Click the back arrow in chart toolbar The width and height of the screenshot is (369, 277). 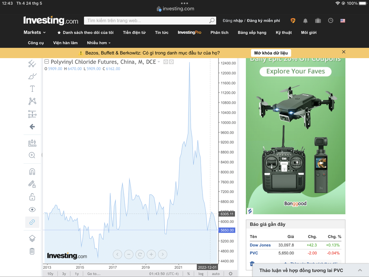click(32, 127)
